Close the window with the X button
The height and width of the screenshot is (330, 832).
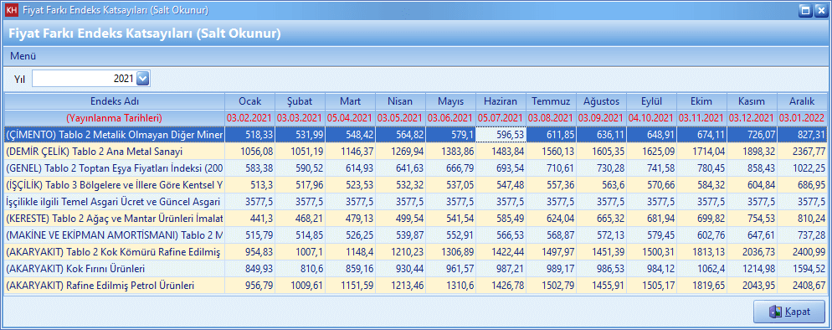click(820, 10)
